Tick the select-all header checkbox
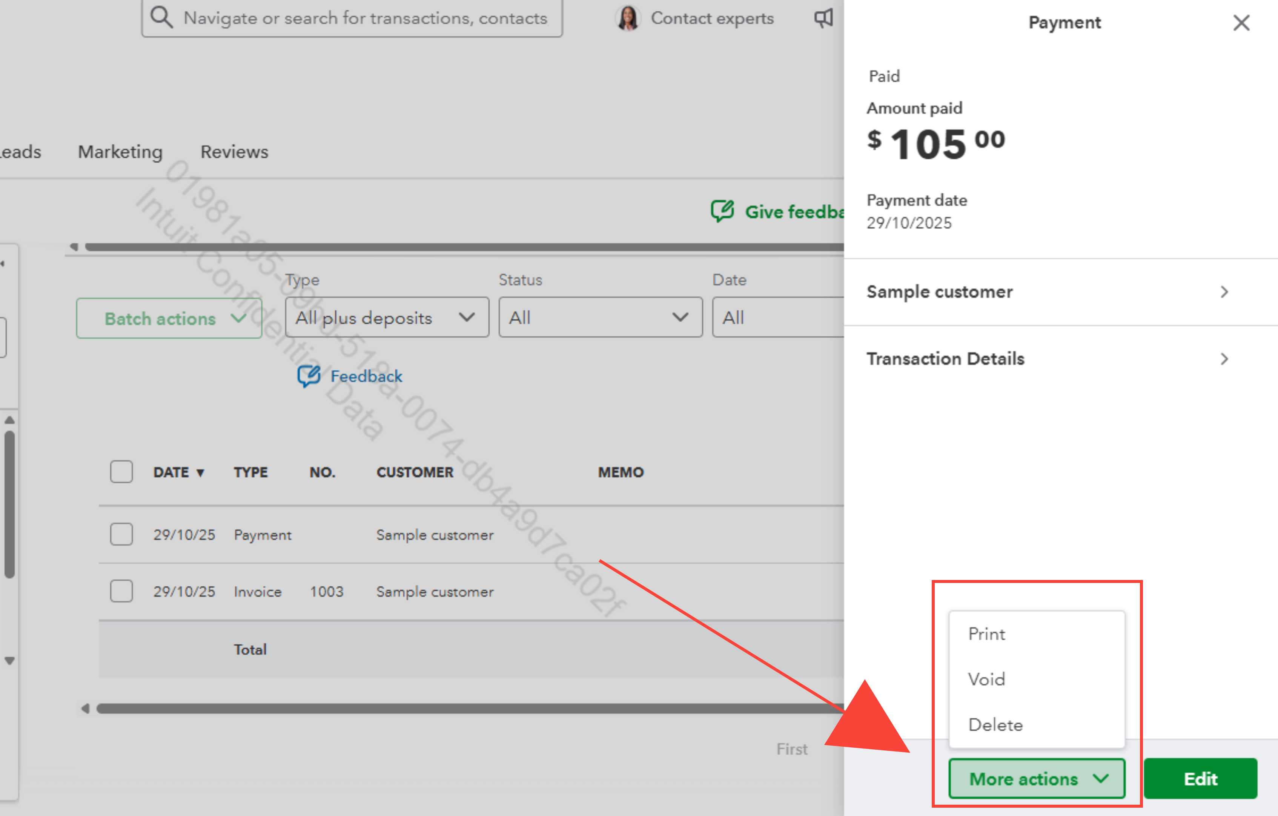Viewport: 1278px width, 816px height. pos(121,472)
